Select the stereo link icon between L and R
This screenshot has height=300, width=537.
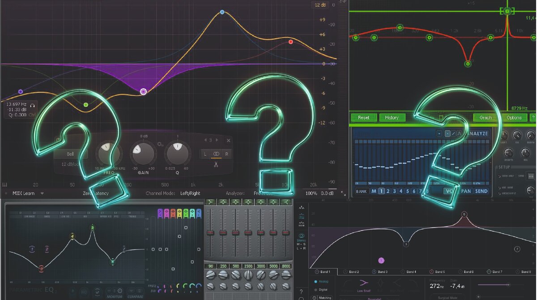(x=216, y=154)
